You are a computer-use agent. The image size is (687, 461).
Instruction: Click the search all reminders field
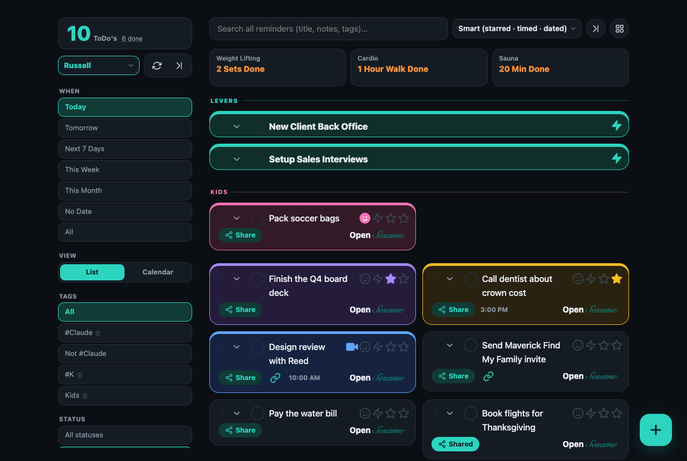[x=328, y=28]
